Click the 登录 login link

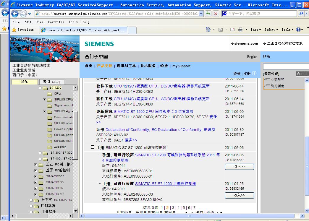point(237,74)
